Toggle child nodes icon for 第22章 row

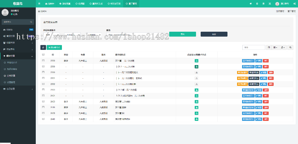coord(196,101)
